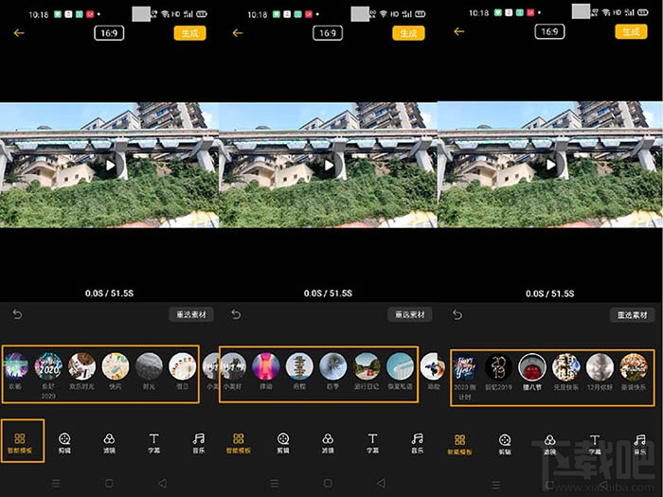This screenshot has height=497, width=663.
Task: Tap back arrow at top of left screen
Action: 18,33
